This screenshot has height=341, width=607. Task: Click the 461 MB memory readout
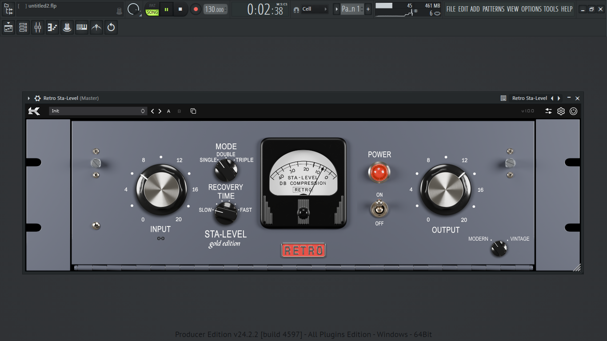pyautogui.click(x=432, y=6)
